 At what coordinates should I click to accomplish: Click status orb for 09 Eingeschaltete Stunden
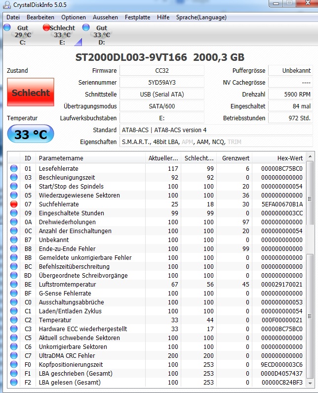14,213
